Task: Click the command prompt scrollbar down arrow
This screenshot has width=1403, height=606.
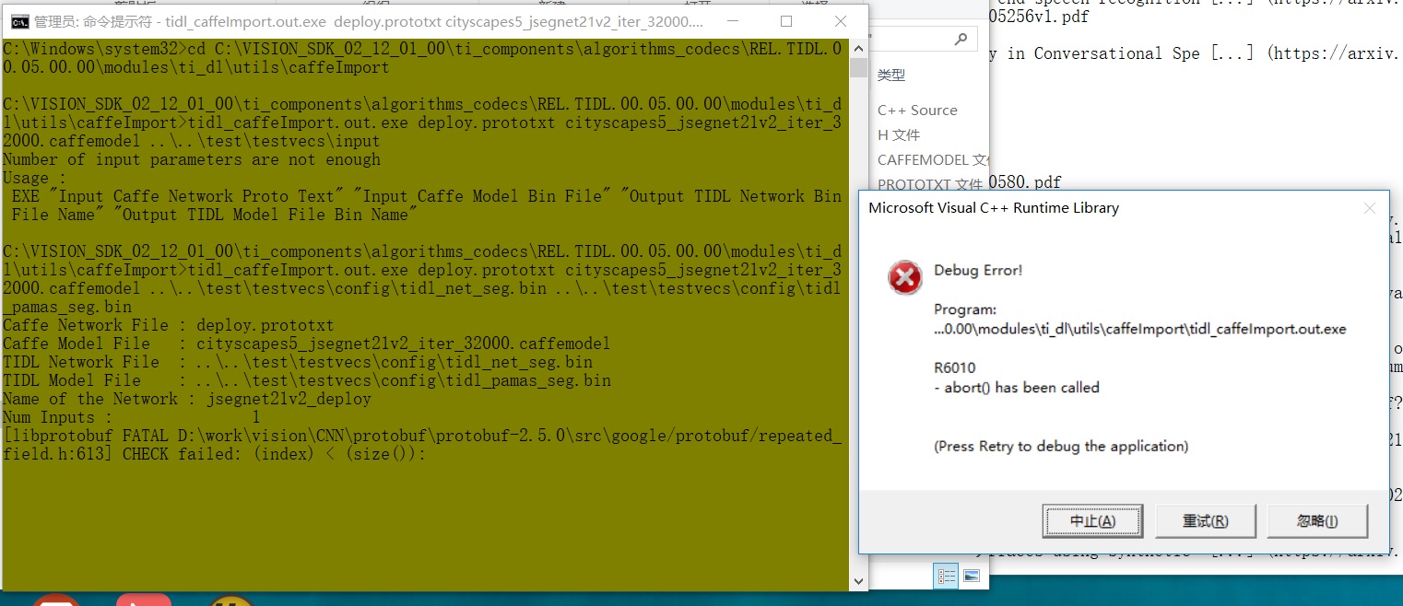Action: pyautogui.click(x=858, y=581)
